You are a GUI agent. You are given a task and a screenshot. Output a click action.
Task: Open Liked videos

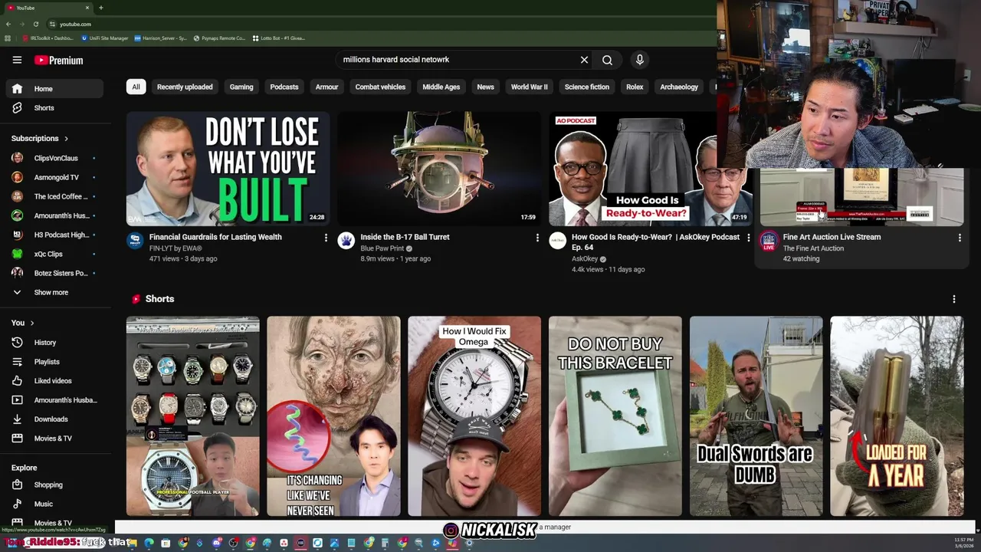(54, 381)
